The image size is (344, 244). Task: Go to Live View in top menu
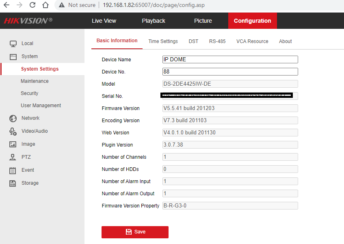(x=104, y=21)
